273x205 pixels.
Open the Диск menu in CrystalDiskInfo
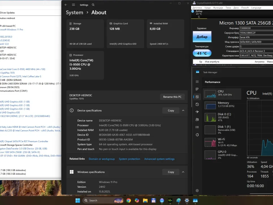click(236, 8)
